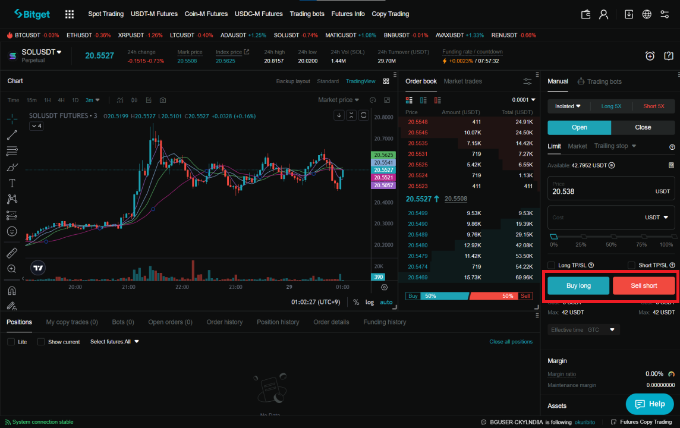This screenshot has height=428, width=680.
Task: Open the futures guide book icon
Action: click(668, 56)
